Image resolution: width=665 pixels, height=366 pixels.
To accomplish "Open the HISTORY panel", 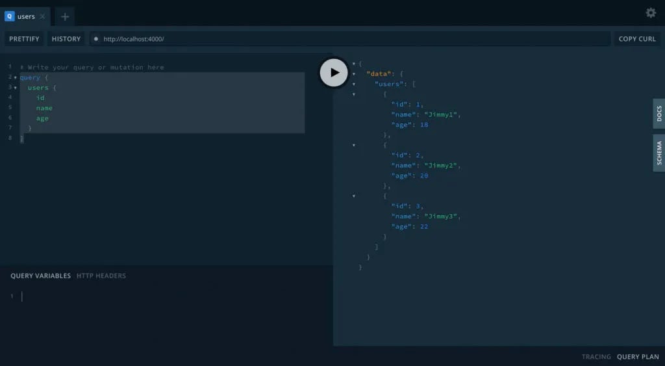I will pos(66,38).
